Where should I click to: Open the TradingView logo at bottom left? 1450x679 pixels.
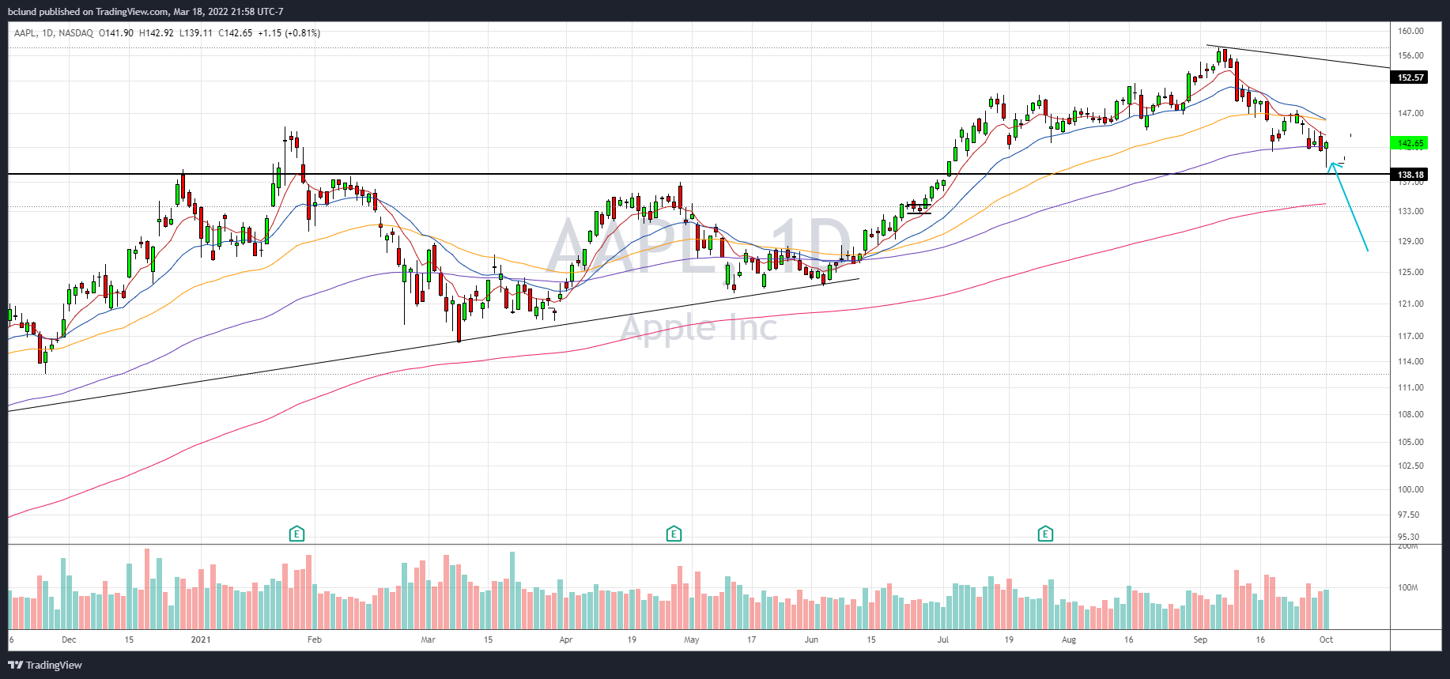(x=45, y=665)
